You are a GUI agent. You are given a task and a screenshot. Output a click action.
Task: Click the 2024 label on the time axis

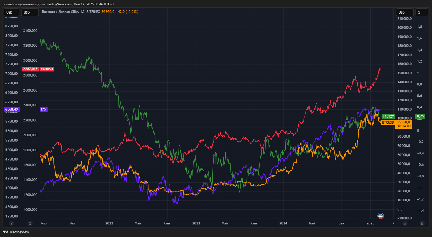click(x=283, y=223)
